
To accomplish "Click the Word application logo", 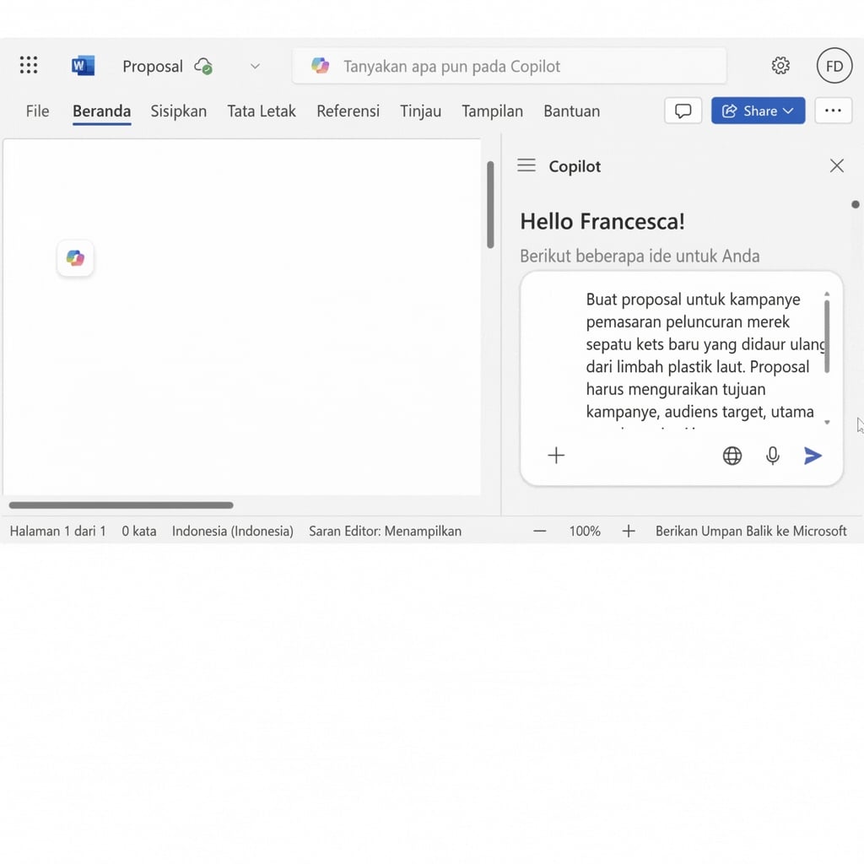I will coord(82,65).
